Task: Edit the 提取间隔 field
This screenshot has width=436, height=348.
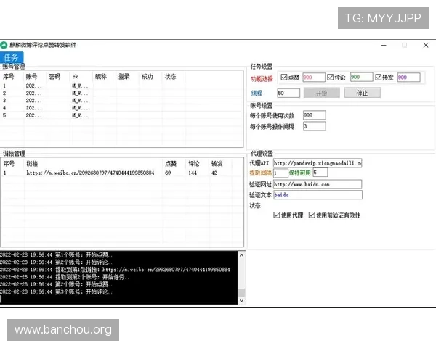Action: (280, 173)
